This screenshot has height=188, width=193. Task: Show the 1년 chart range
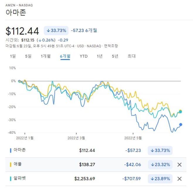(x=100, y=56)
